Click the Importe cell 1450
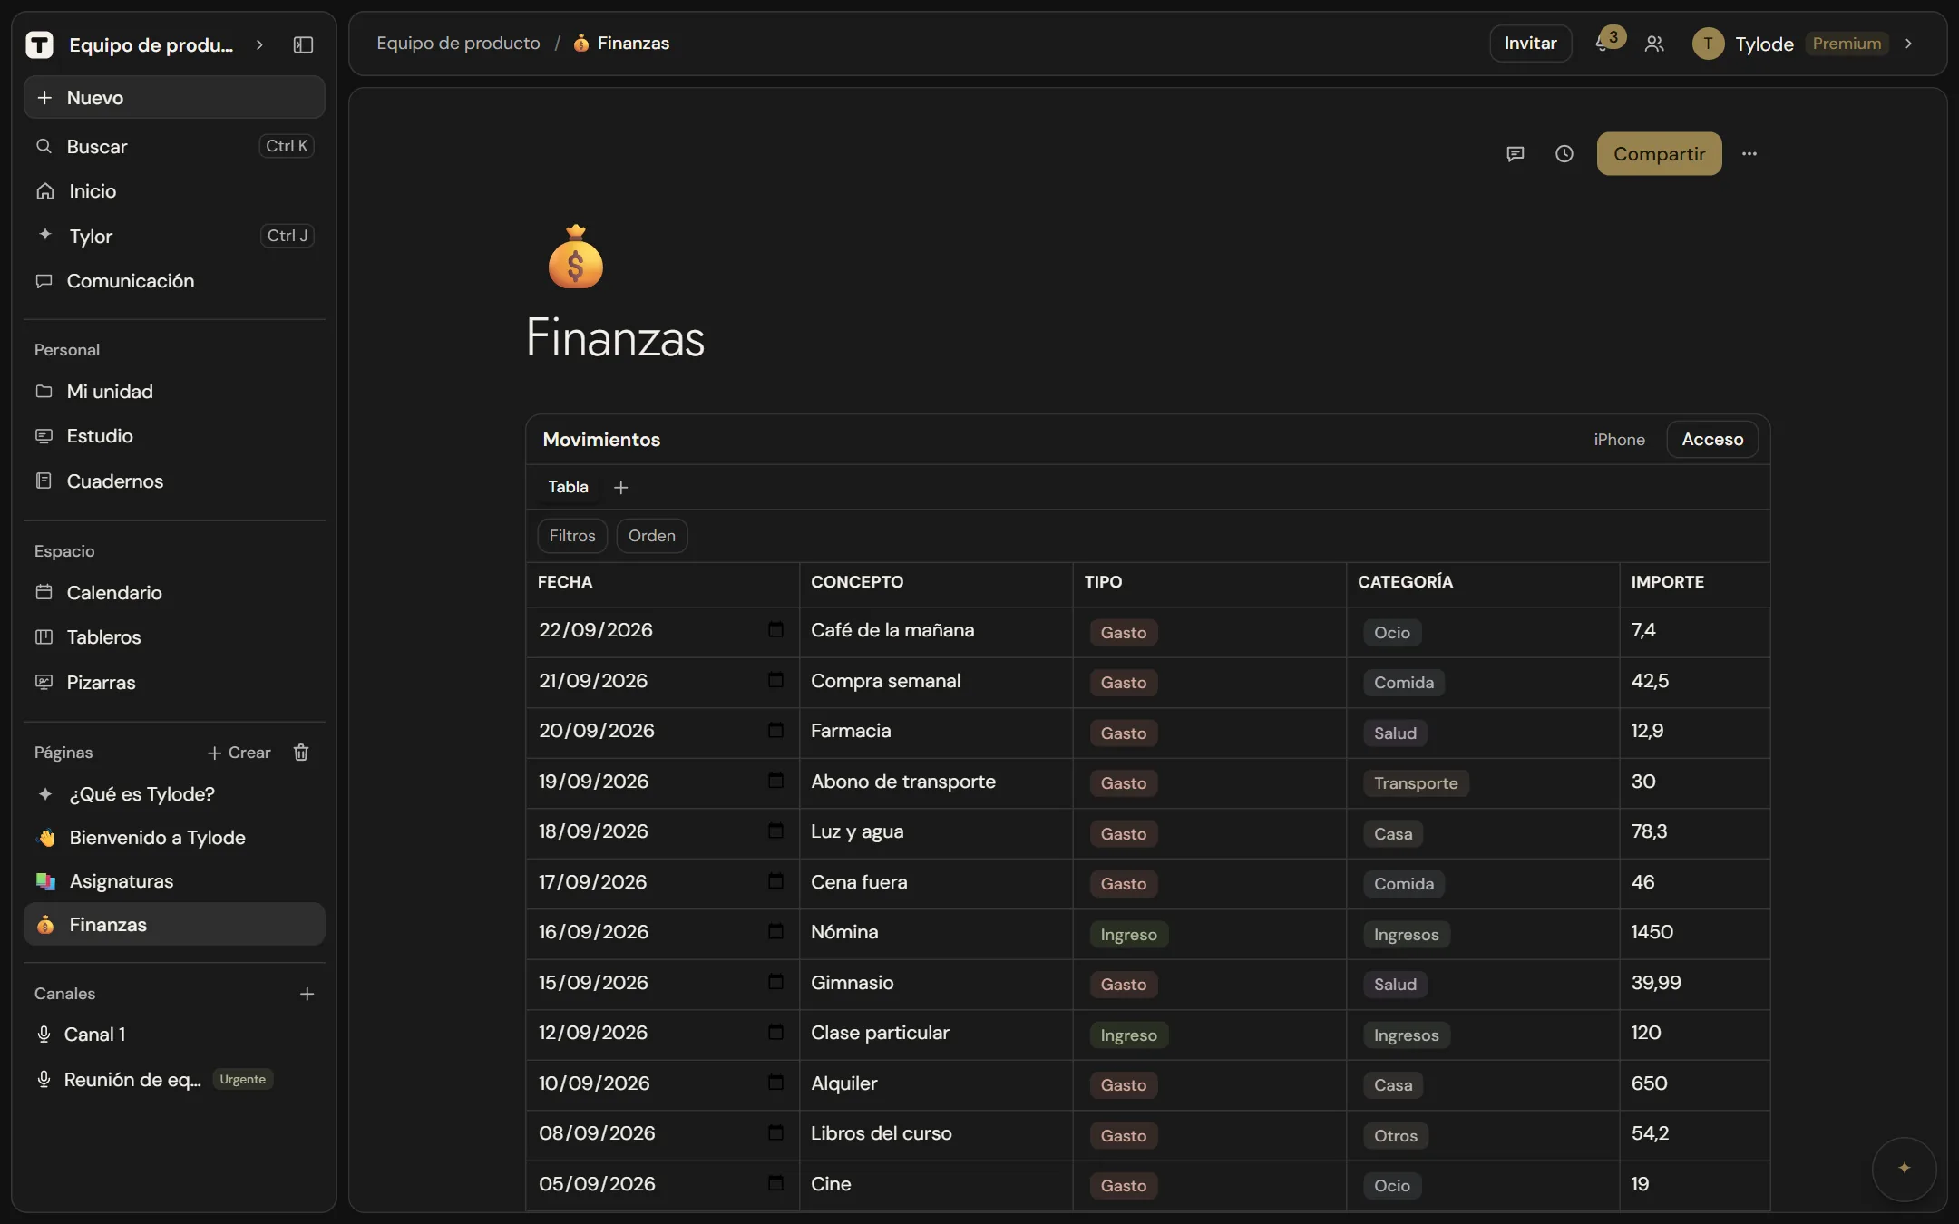 [1694, 934]
